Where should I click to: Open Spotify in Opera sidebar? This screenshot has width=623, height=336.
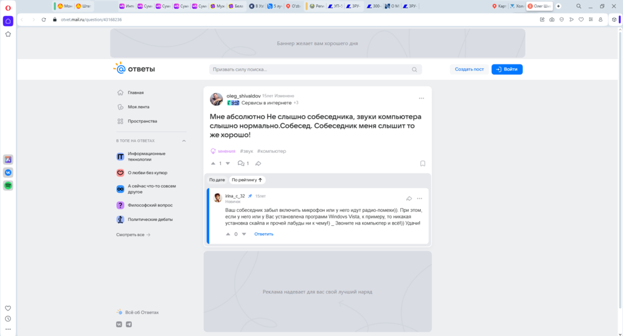(8, 186)
